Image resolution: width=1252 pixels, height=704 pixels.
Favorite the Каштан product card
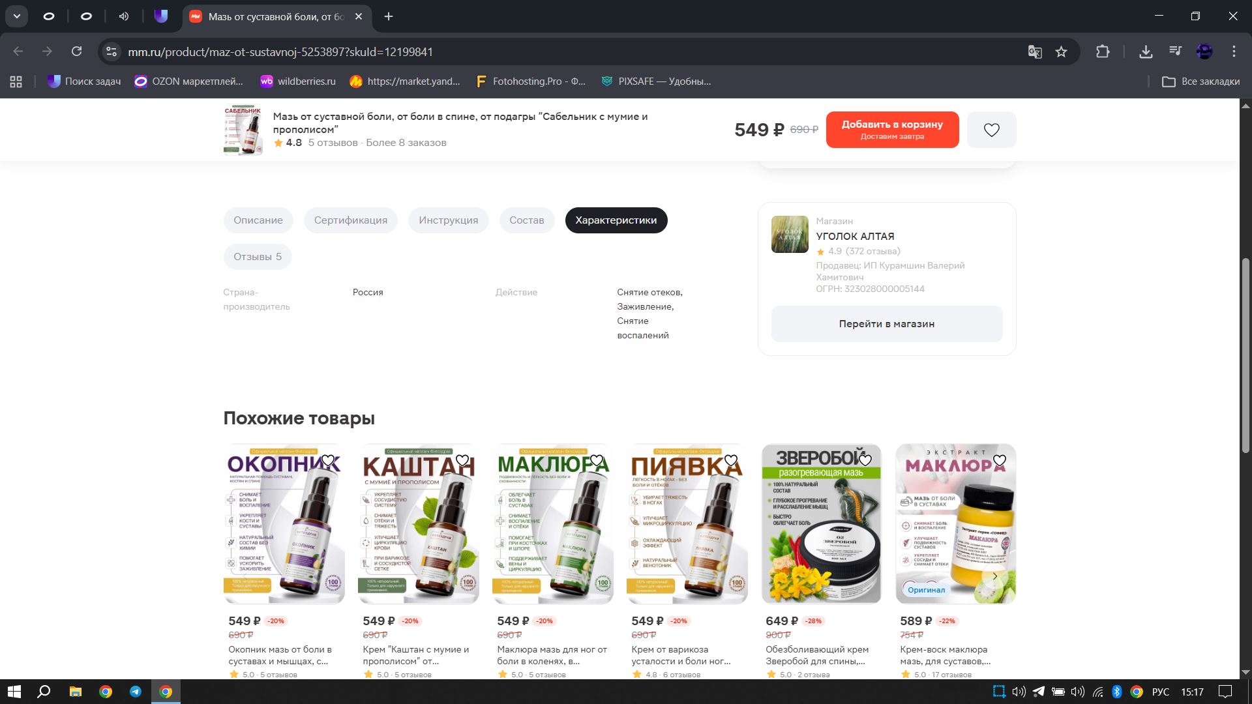pos(462,461)
